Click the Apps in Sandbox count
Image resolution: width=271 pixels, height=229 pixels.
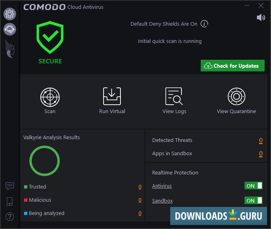[x=261, y=154]
